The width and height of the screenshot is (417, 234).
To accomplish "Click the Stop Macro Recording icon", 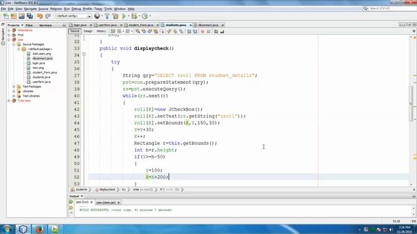I will 208,31.
